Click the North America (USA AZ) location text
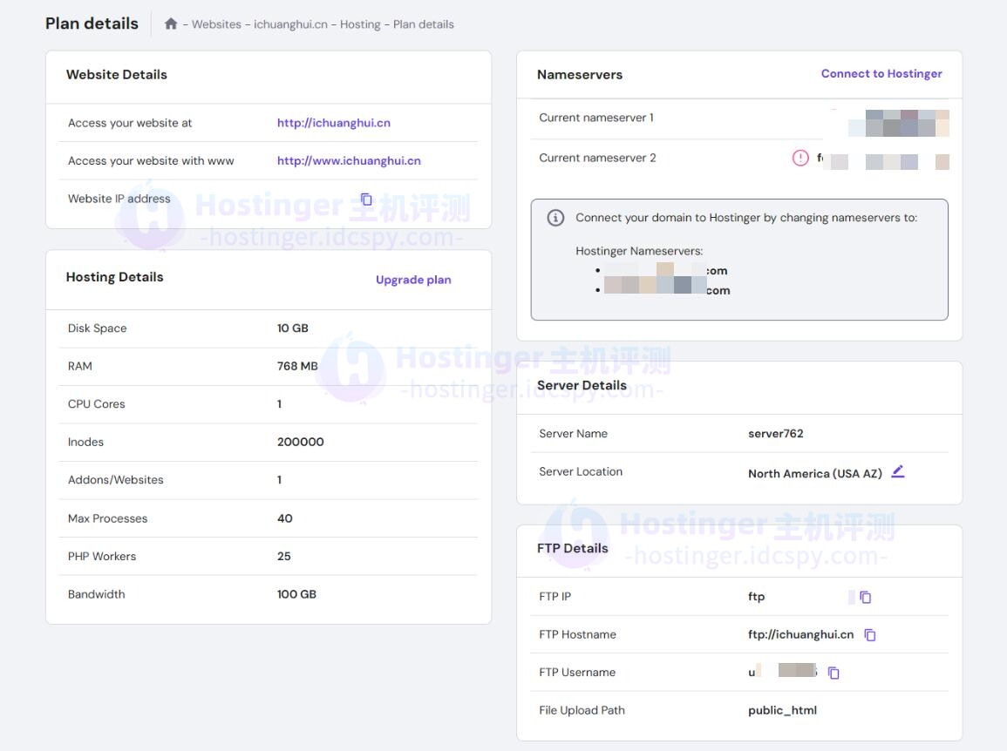1007x751 pixels. click(814, 474)
